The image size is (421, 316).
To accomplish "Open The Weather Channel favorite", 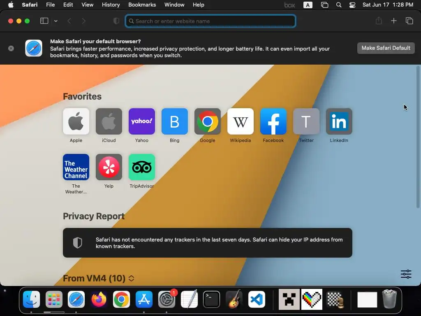I will tap(76, 167).
